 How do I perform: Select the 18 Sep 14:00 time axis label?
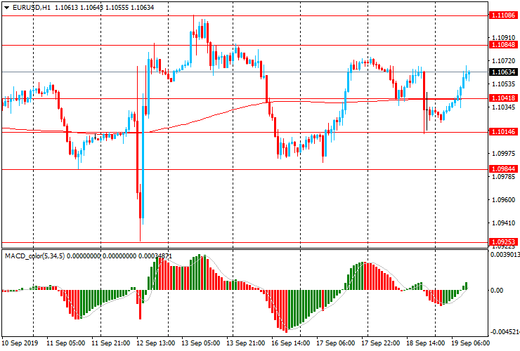coord(425,343)
